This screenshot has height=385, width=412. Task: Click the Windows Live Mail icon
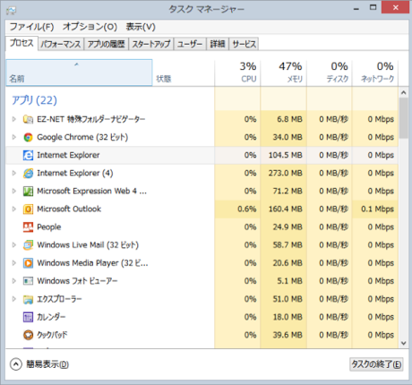(28, 245)
